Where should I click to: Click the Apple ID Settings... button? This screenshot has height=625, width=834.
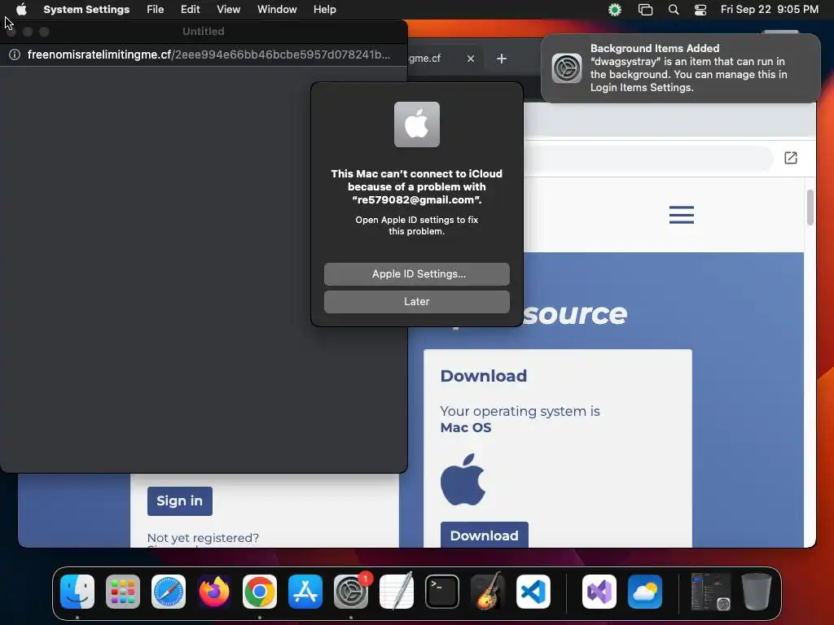pos(416,274)
